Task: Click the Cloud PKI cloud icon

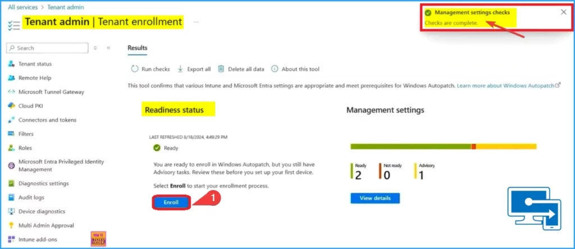Action: point(11,106)
